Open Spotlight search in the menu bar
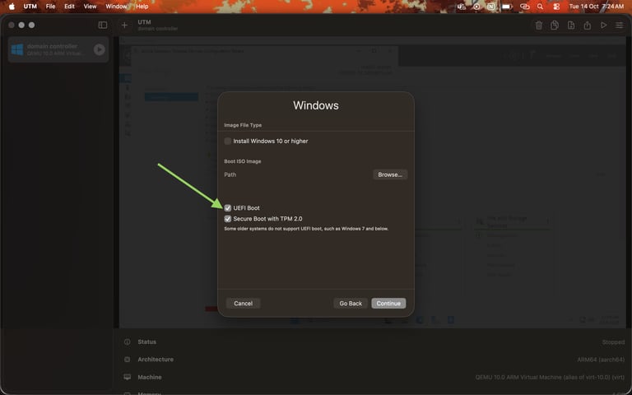This screenshot has width=632, height=395. tap(540, 7)
